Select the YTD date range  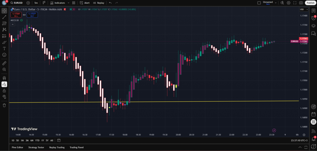click(x=37, y=140)
